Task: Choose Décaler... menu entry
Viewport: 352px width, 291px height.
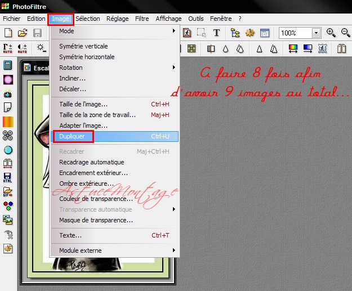Action: coord(115,89)
